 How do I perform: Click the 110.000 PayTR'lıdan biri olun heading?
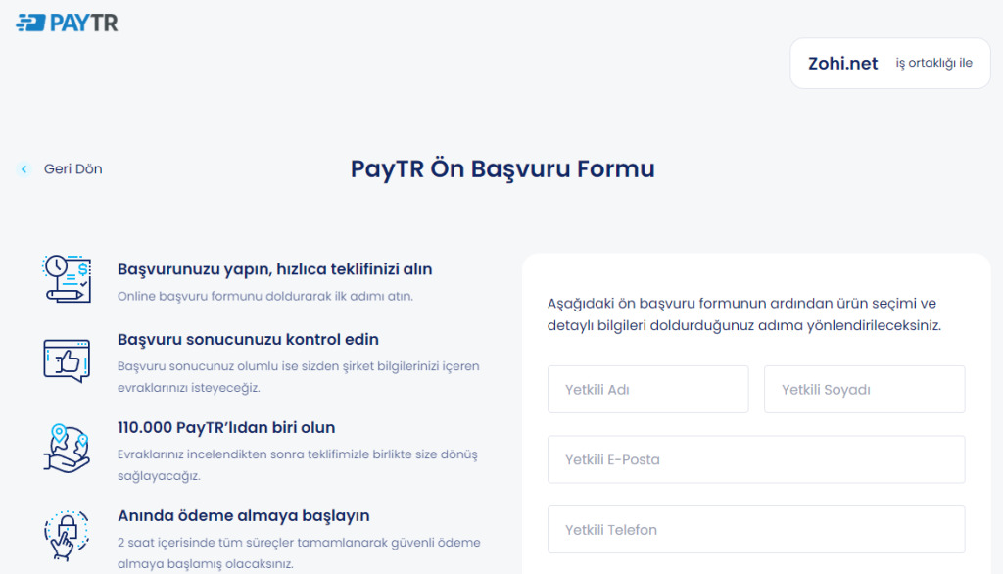click(x=226, y=428)
